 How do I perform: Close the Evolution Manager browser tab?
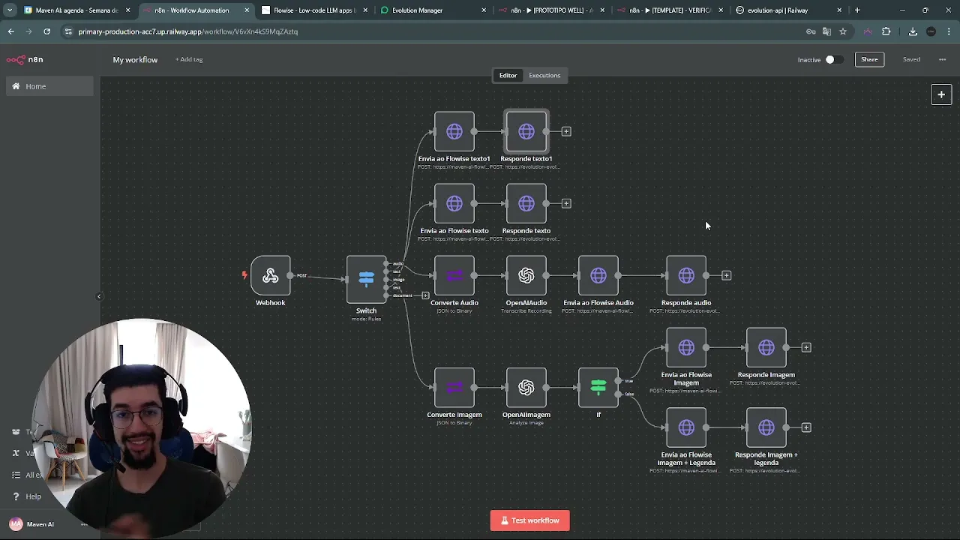(484, 10)
